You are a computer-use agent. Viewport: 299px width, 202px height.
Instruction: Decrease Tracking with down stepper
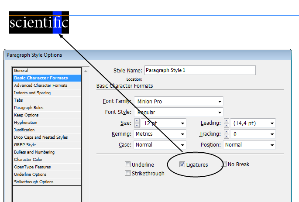click(x=227, y=136)
